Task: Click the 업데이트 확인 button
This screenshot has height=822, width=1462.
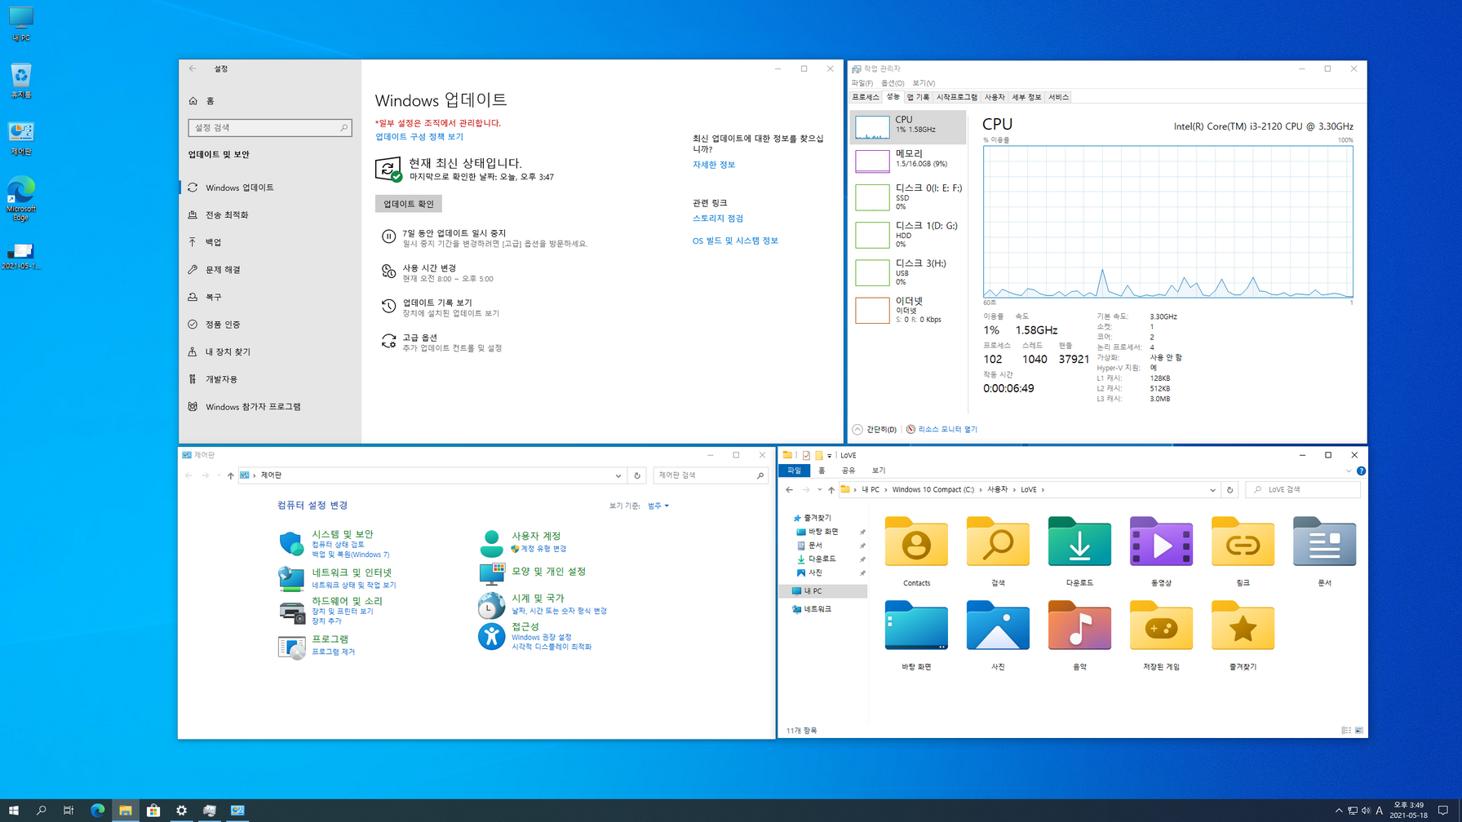Action: pos(409,204)
